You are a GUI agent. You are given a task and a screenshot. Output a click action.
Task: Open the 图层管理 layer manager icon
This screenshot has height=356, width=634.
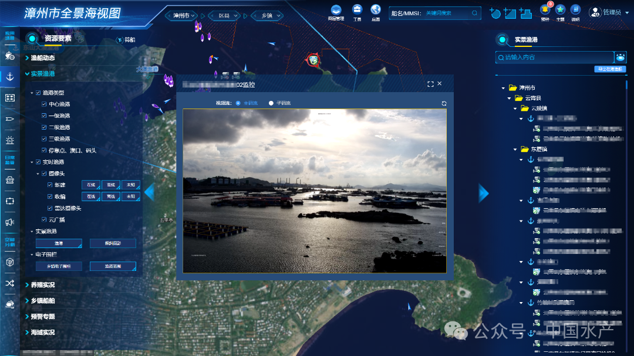point(336,11)
